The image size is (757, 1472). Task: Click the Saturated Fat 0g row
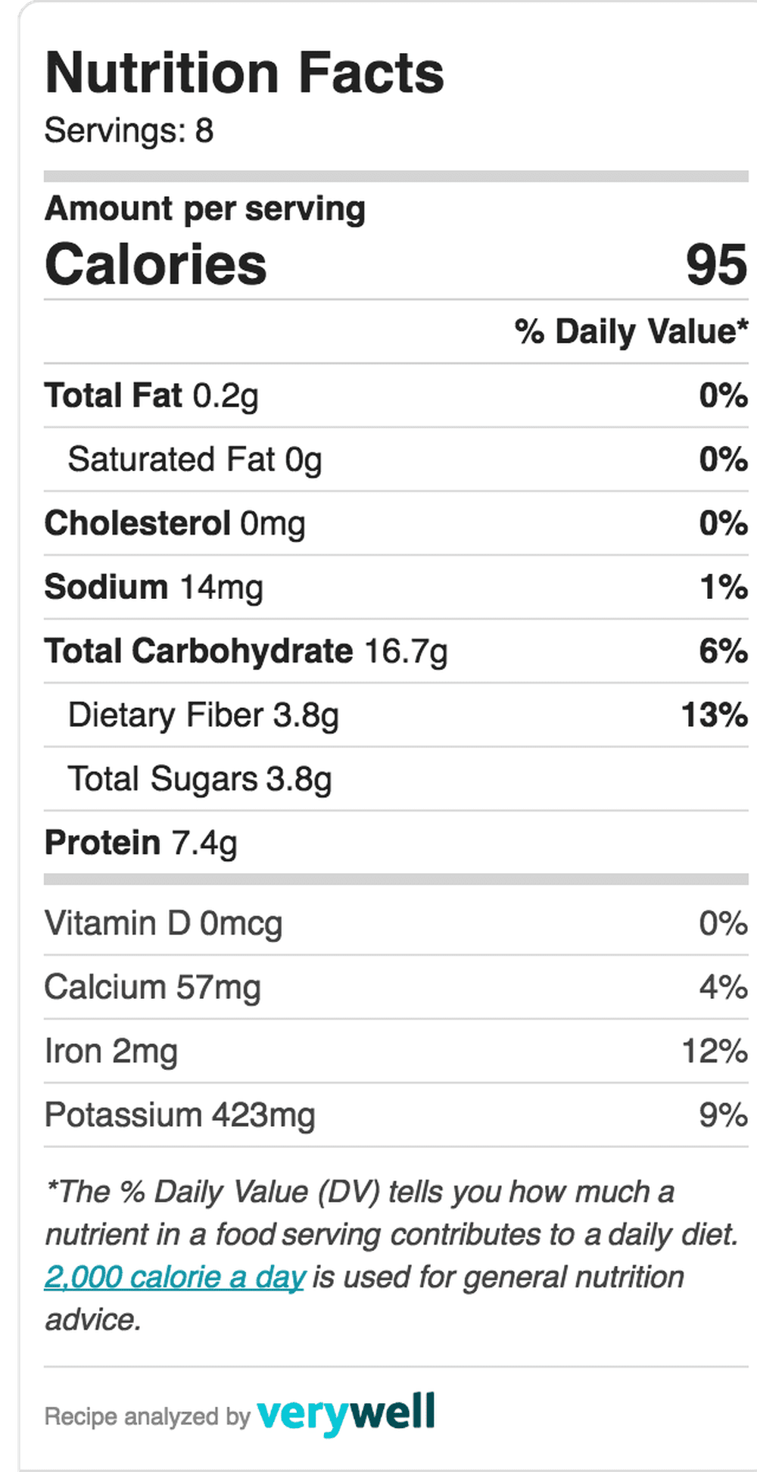396,460
